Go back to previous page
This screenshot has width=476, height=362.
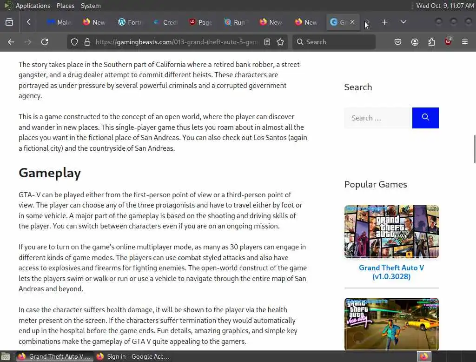11,42
